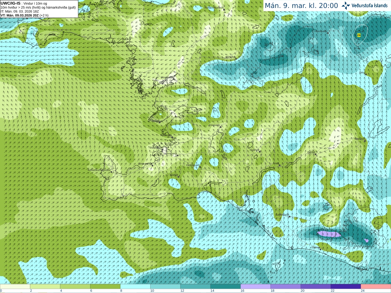
Task: Click the legend value 2
Action: tap(31, 291)
